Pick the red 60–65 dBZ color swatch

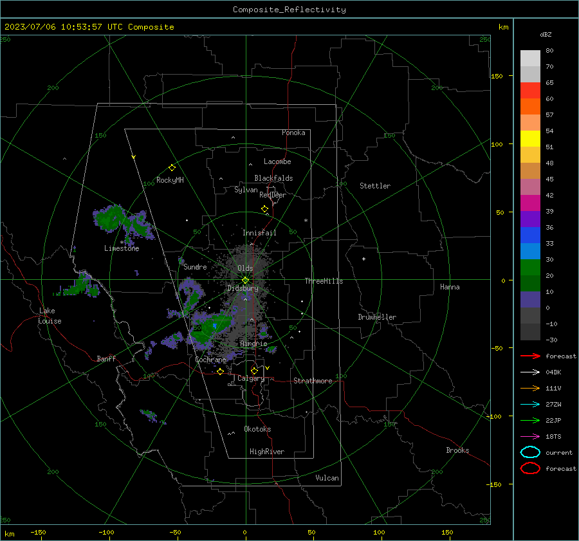[530, 91]
